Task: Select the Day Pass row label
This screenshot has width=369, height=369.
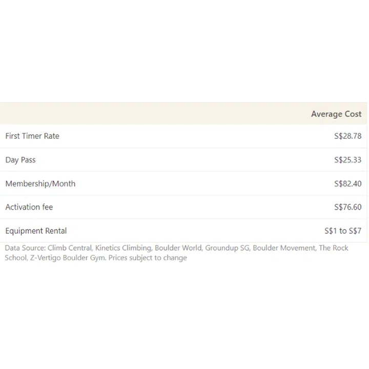Action: coord(20,160)
